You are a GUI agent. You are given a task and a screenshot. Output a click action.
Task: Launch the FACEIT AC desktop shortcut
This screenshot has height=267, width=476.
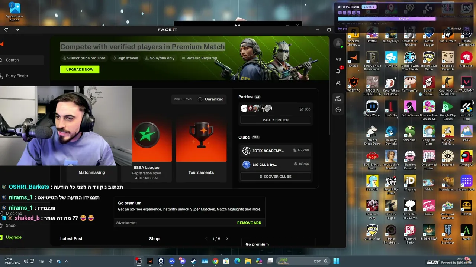354,84
